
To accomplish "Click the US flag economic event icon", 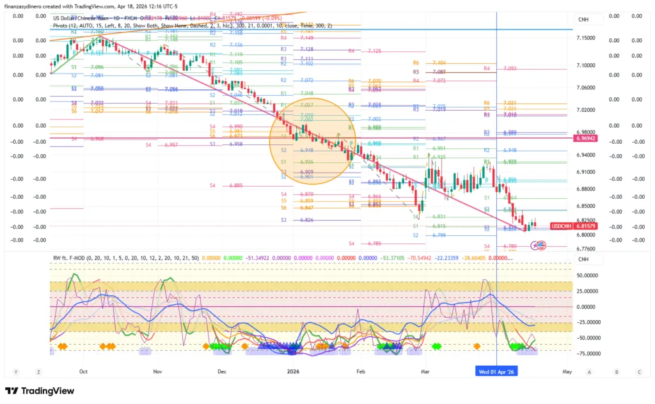I will 541,245.
